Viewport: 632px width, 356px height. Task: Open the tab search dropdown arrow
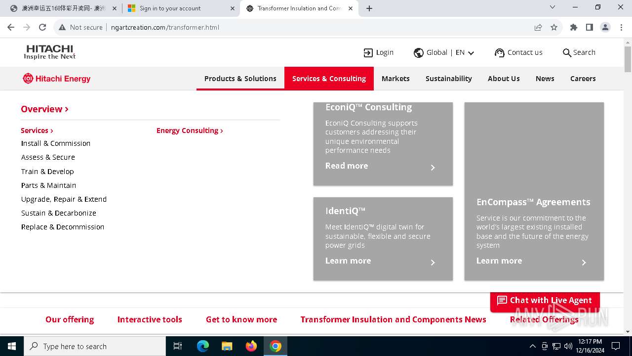[553, 7]
